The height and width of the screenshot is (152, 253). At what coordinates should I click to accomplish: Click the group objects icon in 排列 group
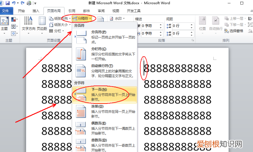(250, 25)
